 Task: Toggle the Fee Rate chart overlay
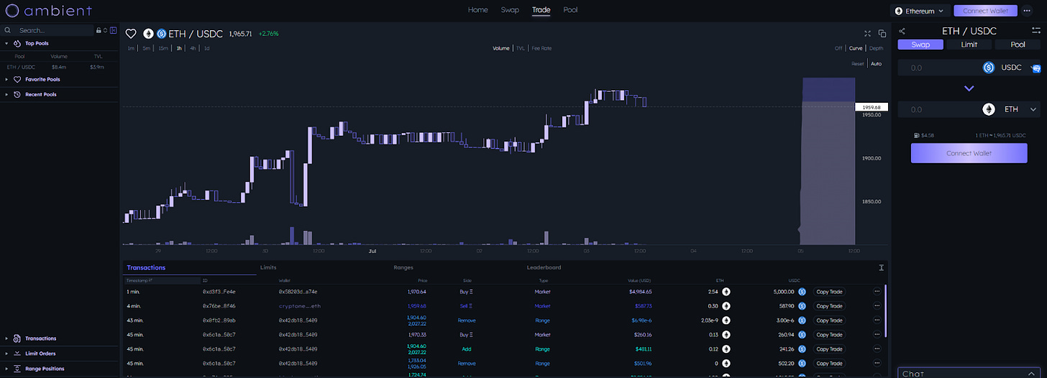(x=541, y=48)
